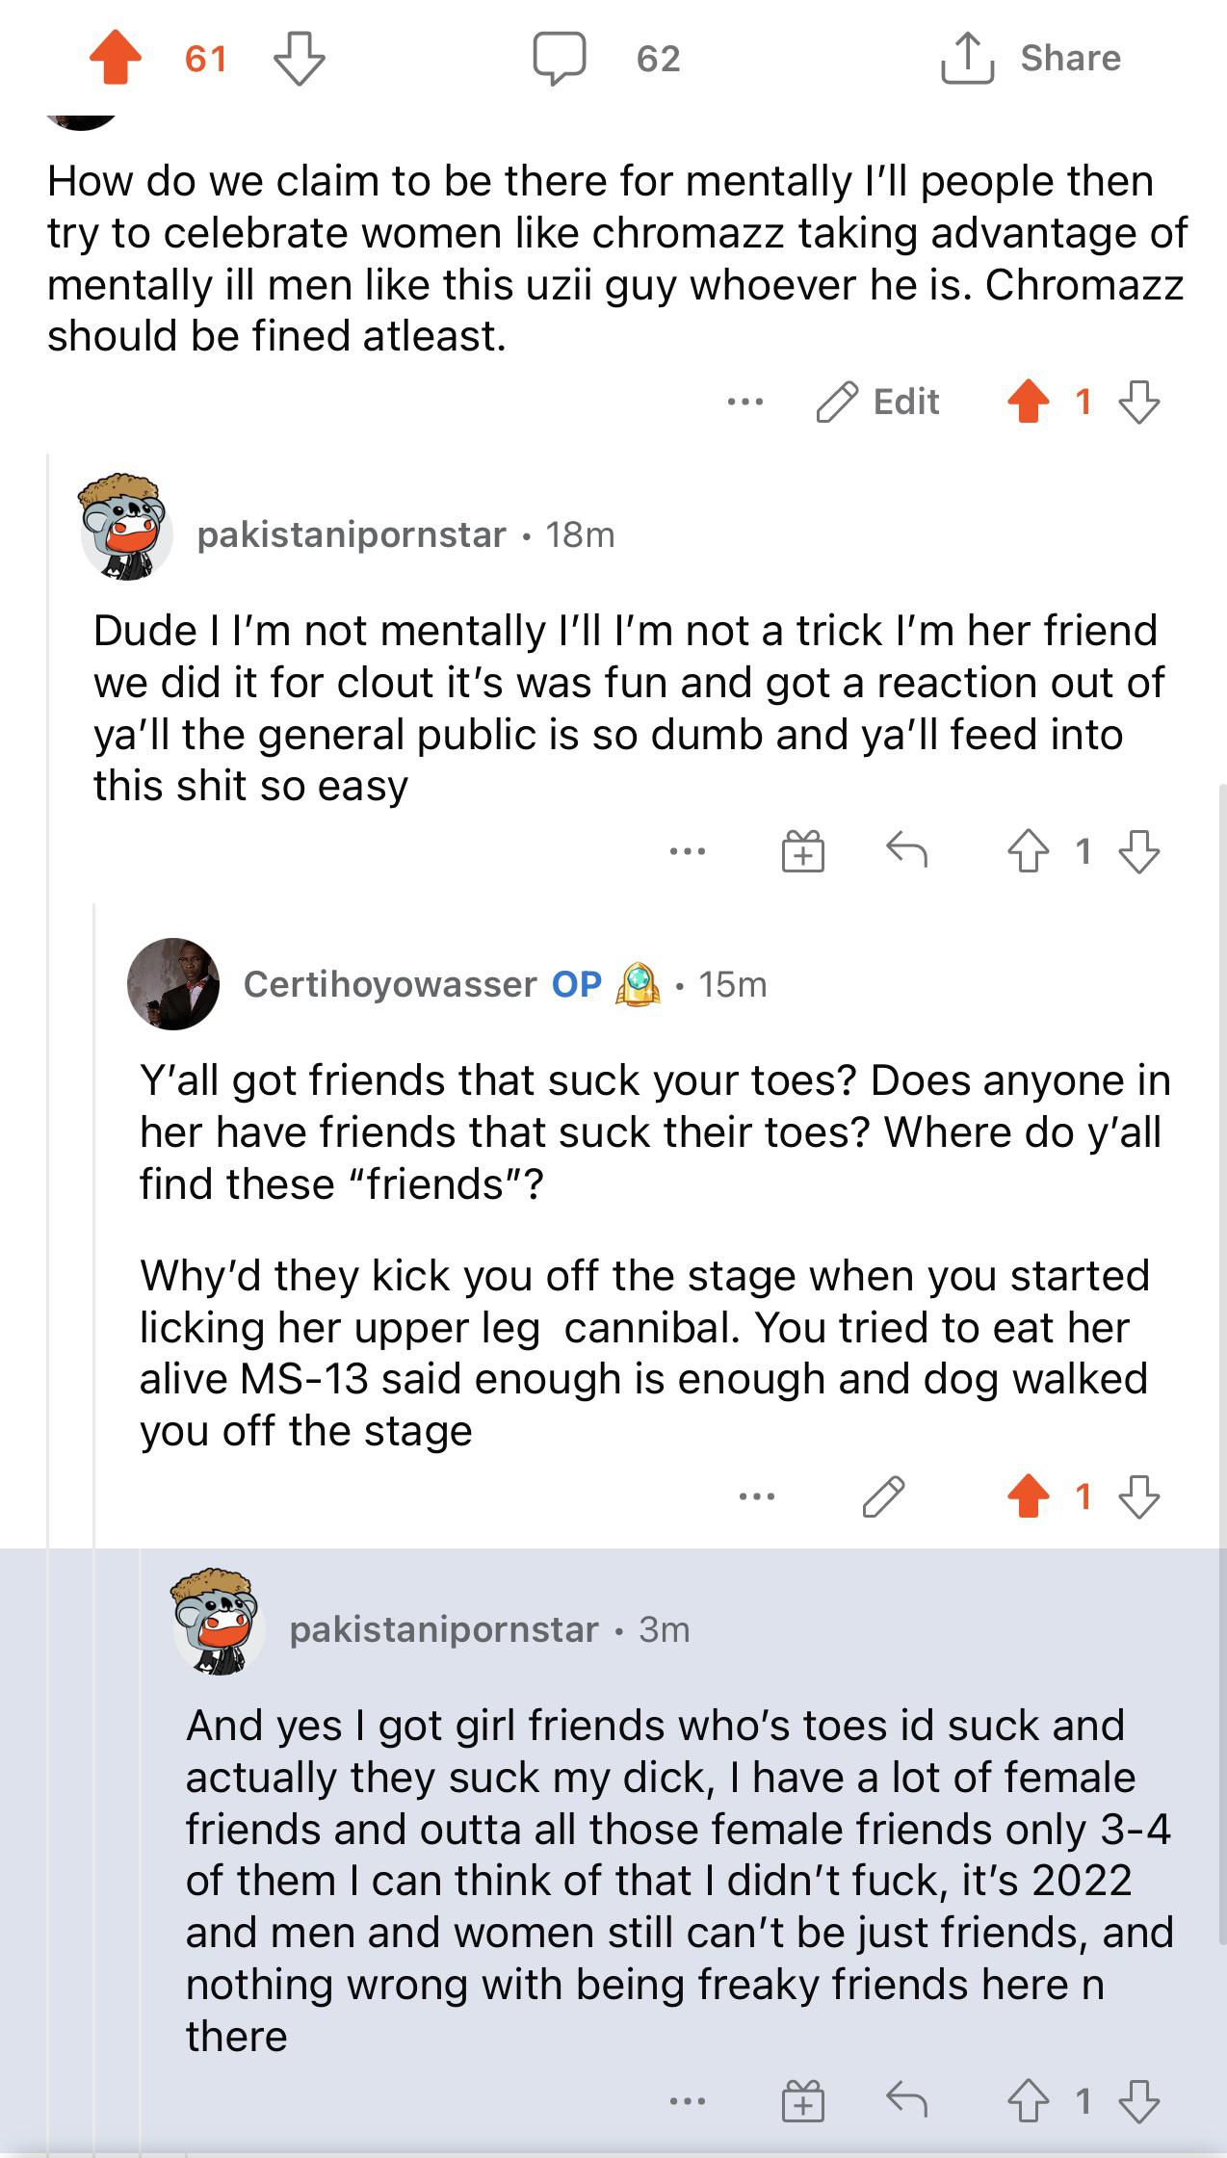Edit Certihoyowasser's comment with the pencil icon
Image resolution: width=1227 pixels, height=2158 pixels.
883,1496
